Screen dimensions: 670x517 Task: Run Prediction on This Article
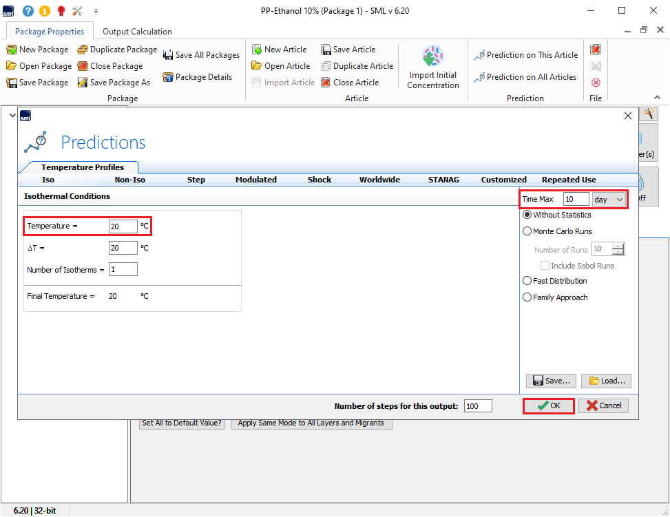pos(479,55)
